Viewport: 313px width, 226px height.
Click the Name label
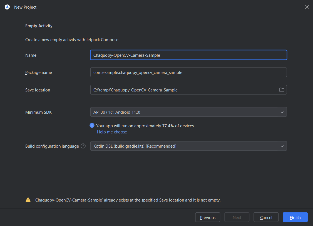[x=31, y=55]
